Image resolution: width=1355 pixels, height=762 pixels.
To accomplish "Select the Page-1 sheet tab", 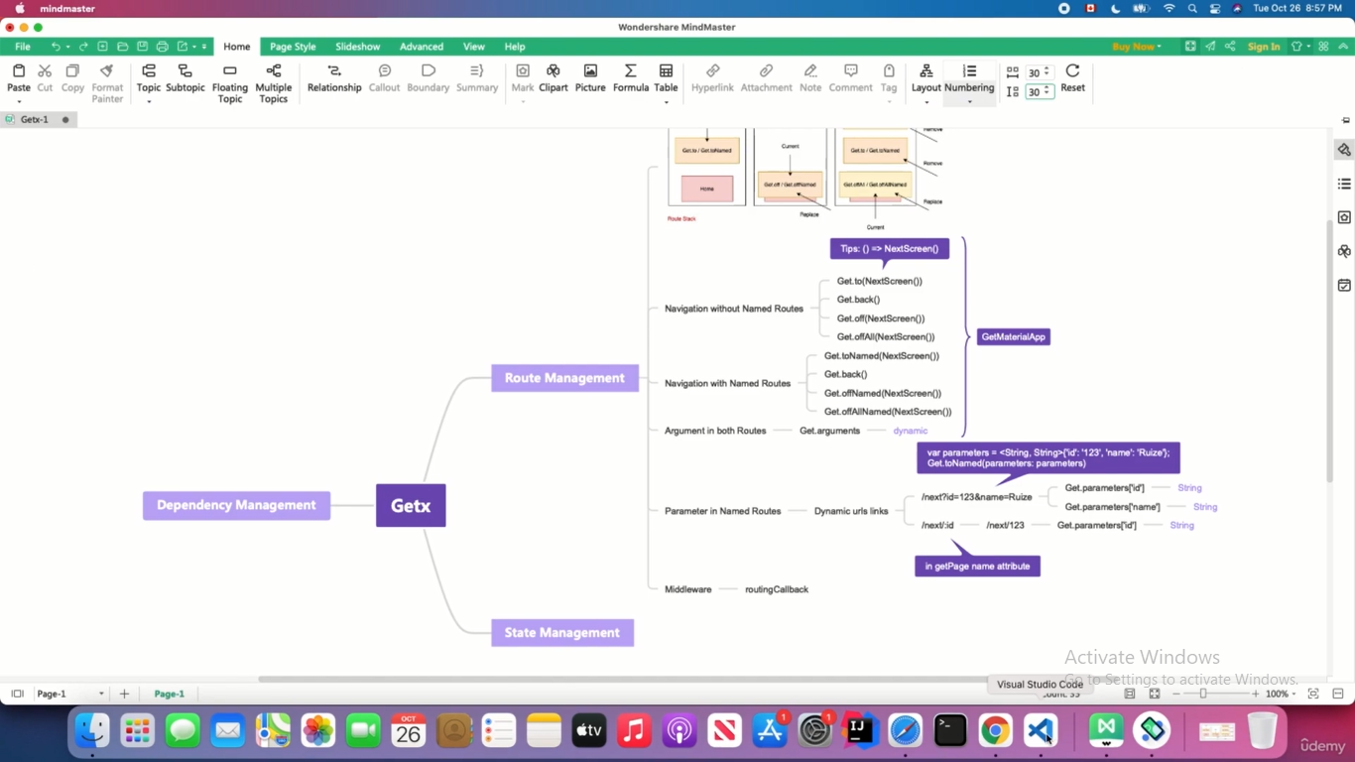I will point(169,694).
